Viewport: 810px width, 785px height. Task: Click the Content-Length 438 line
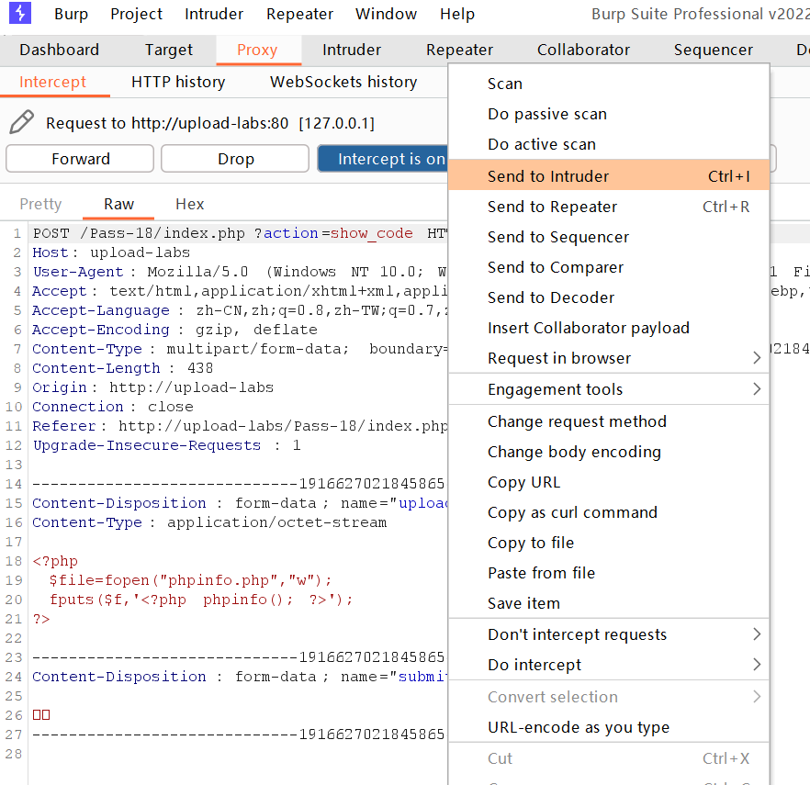[122, 368]
